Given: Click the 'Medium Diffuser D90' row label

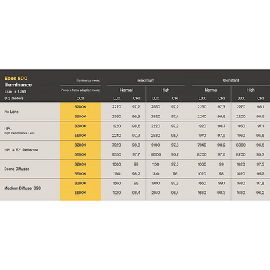Looking at the screenshot, I should coord(23,188).
